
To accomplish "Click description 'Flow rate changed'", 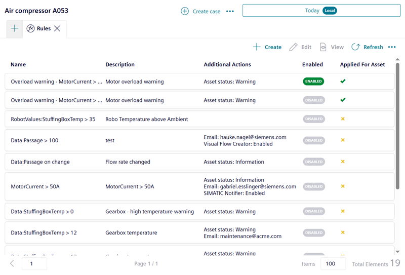I will [128, 162].
